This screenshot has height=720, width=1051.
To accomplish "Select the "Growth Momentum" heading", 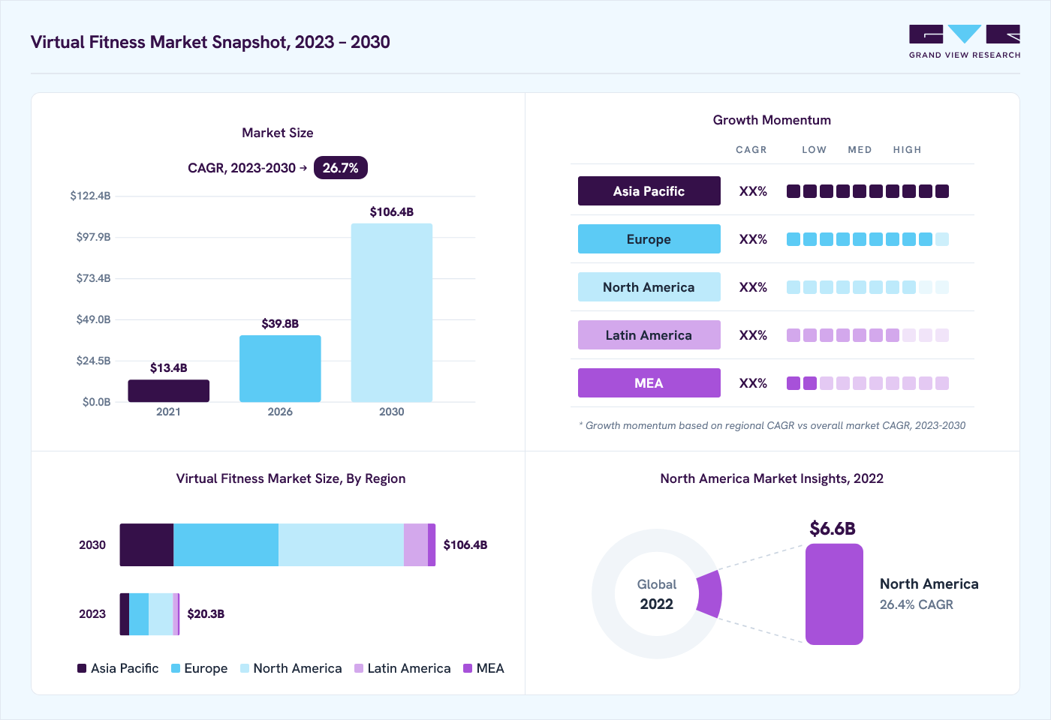I will 772,120.
